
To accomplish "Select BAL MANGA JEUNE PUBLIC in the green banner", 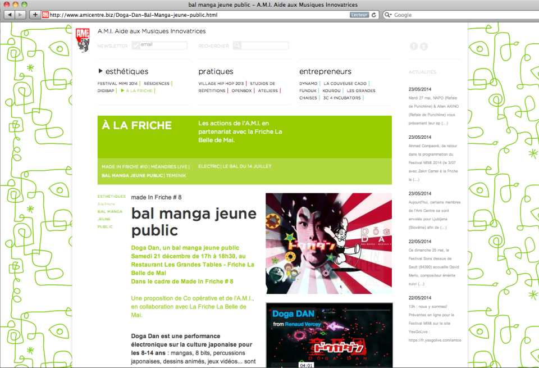I will pos(132,176).
